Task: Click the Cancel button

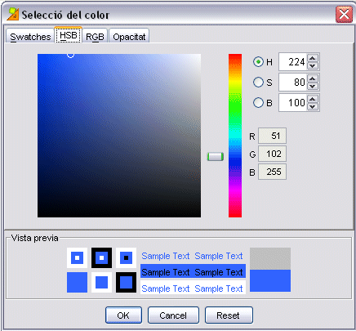Action: (x=173, y=315)
